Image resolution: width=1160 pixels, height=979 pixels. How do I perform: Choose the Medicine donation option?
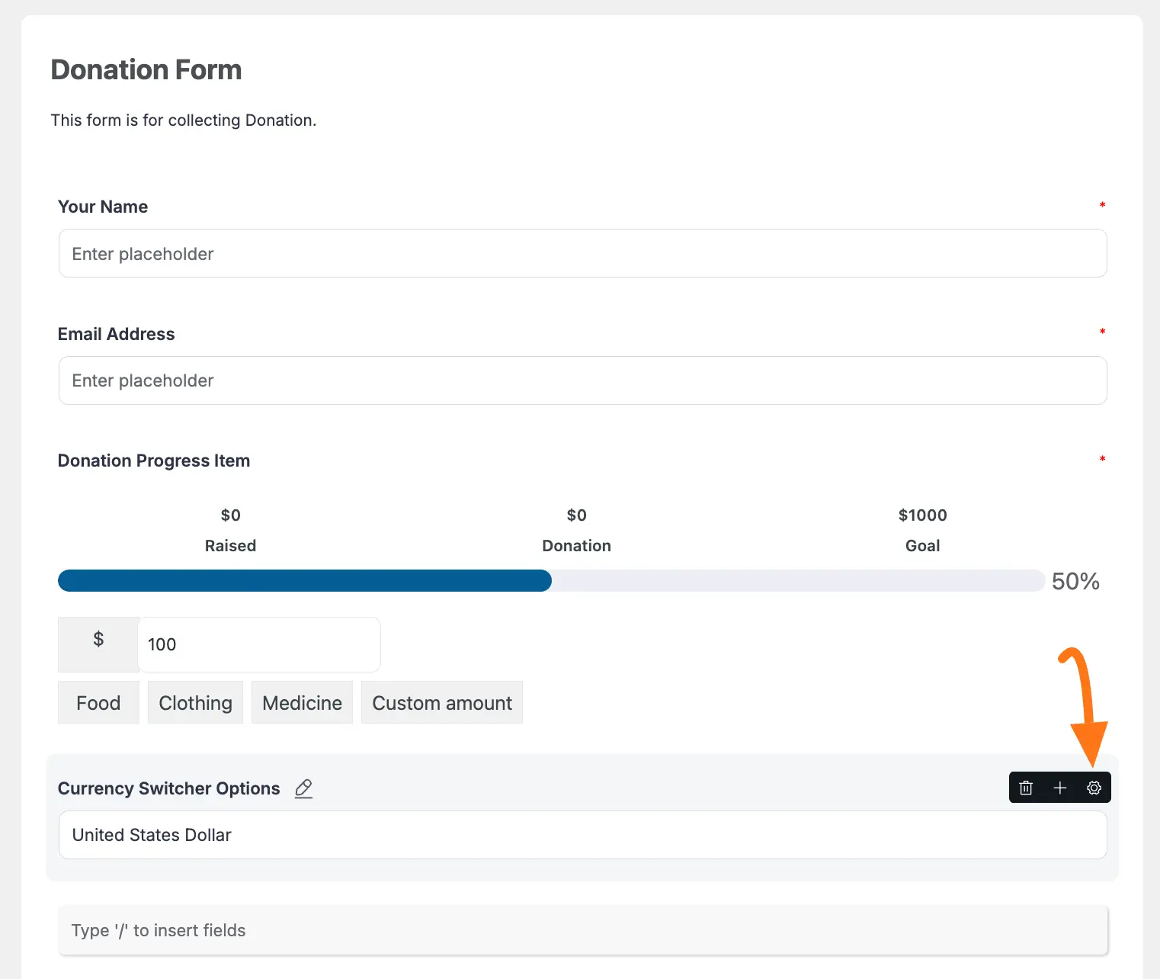[x=302, y=703]
